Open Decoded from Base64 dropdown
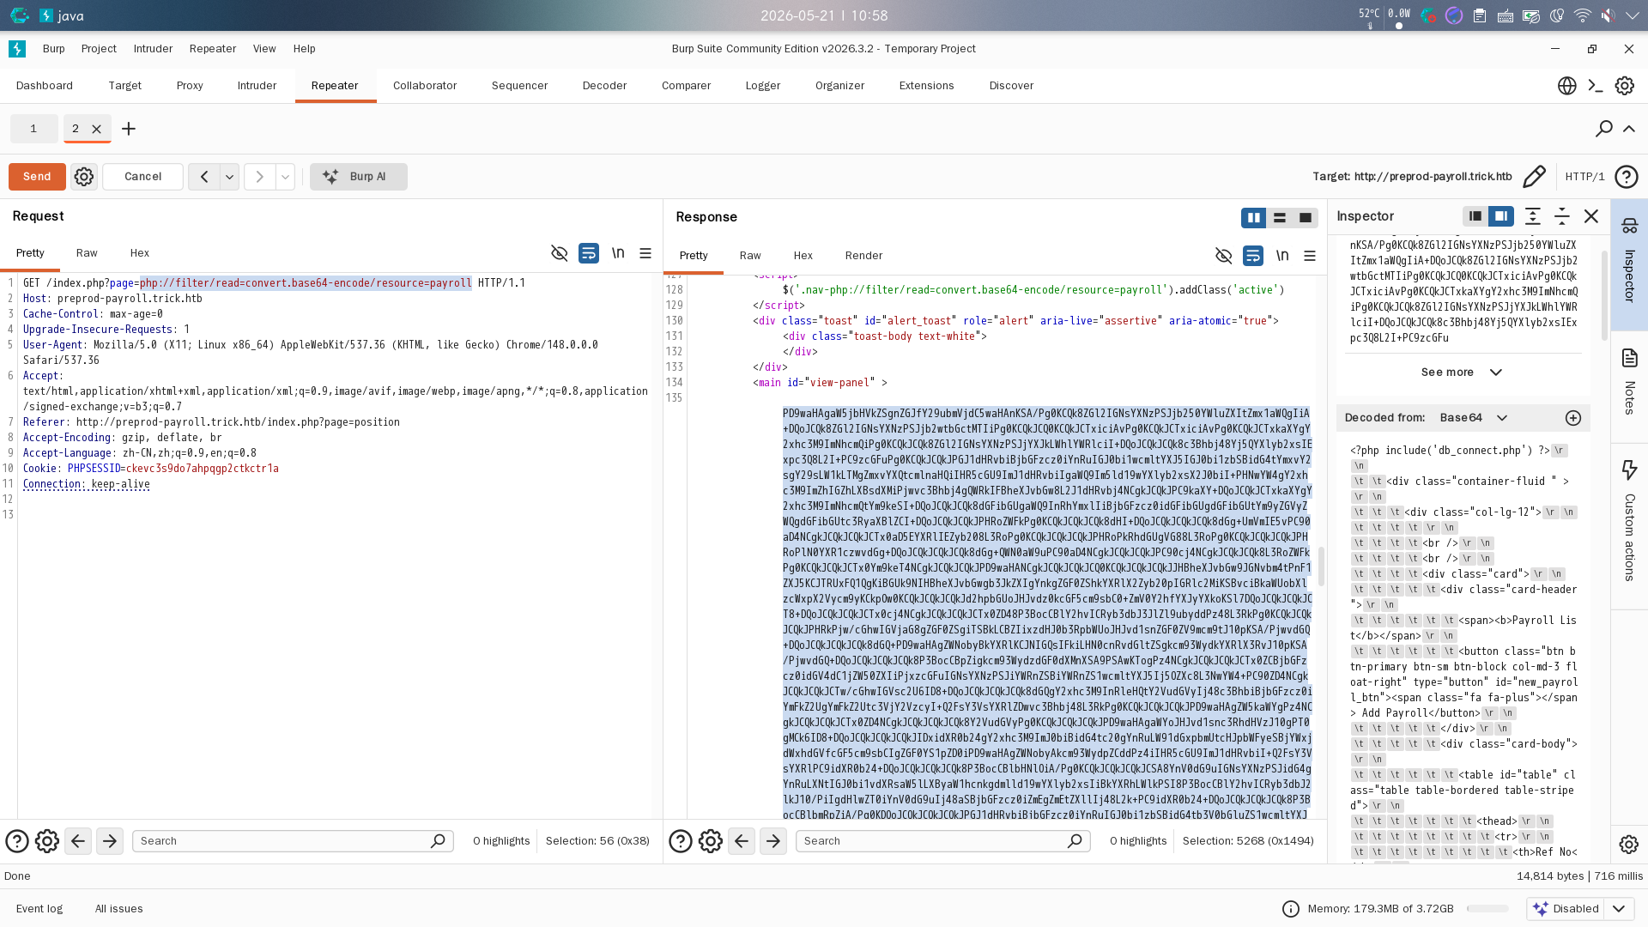The width and height of the screenshot is (1648, 927). point(1474,418)
